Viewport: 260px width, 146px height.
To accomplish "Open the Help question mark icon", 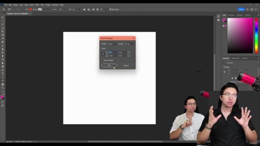I will pos(252,9).
